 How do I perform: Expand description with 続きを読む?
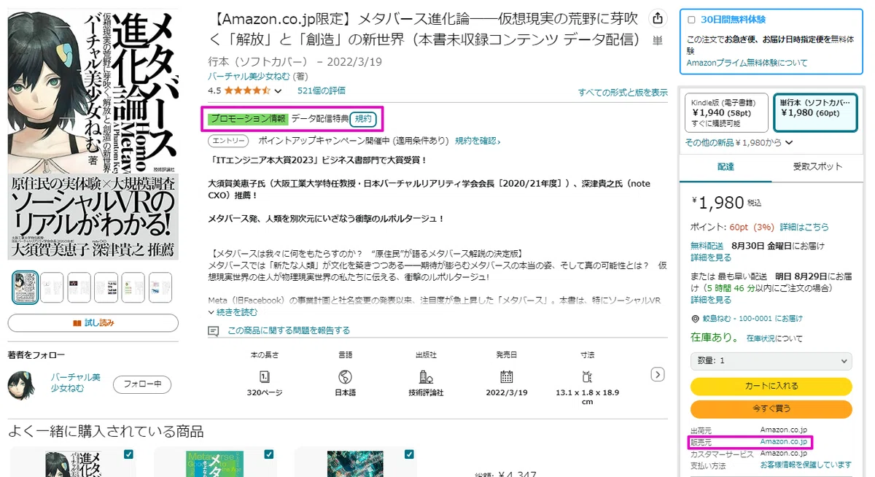tap(233, 312)
